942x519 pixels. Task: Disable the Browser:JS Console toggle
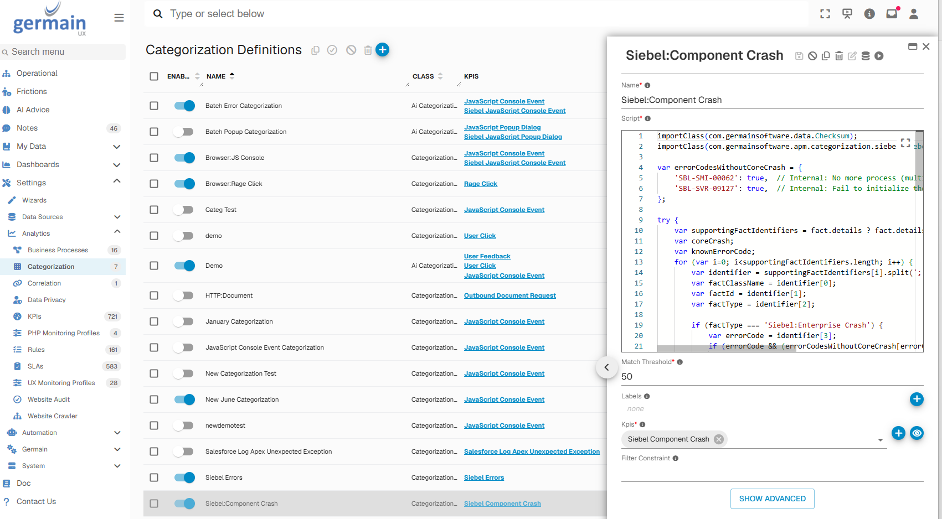[184, 158]
